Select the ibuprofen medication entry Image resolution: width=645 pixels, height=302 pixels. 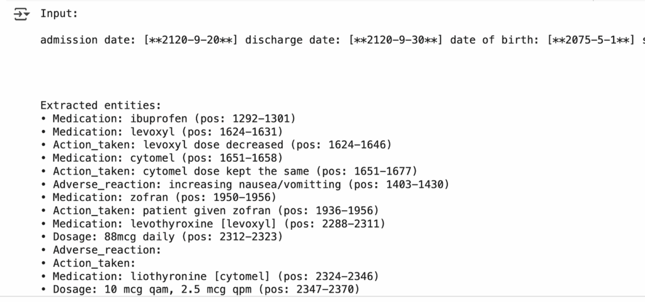[x=173, y=118]
